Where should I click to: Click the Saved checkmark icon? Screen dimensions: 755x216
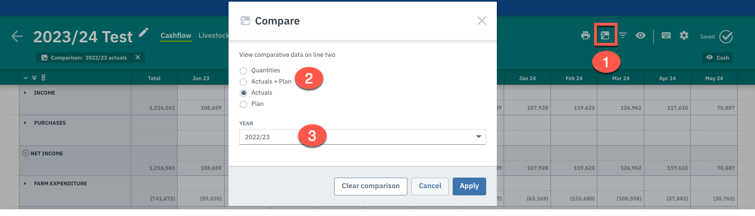point(726,37)
